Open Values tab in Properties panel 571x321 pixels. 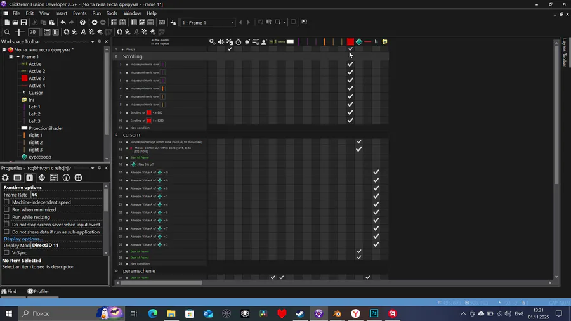coord(42,178)
